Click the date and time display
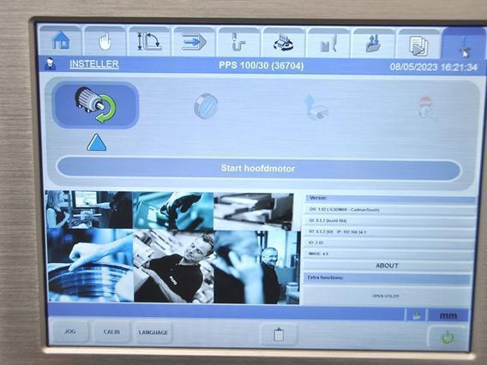 (x=434, y=67)
